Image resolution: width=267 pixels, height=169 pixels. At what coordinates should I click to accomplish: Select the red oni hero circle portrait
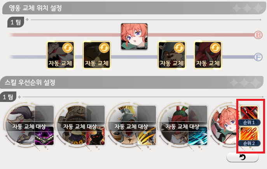174,125
